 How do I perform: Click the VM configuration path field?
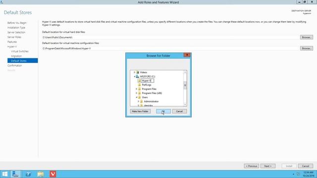(170, 48)
